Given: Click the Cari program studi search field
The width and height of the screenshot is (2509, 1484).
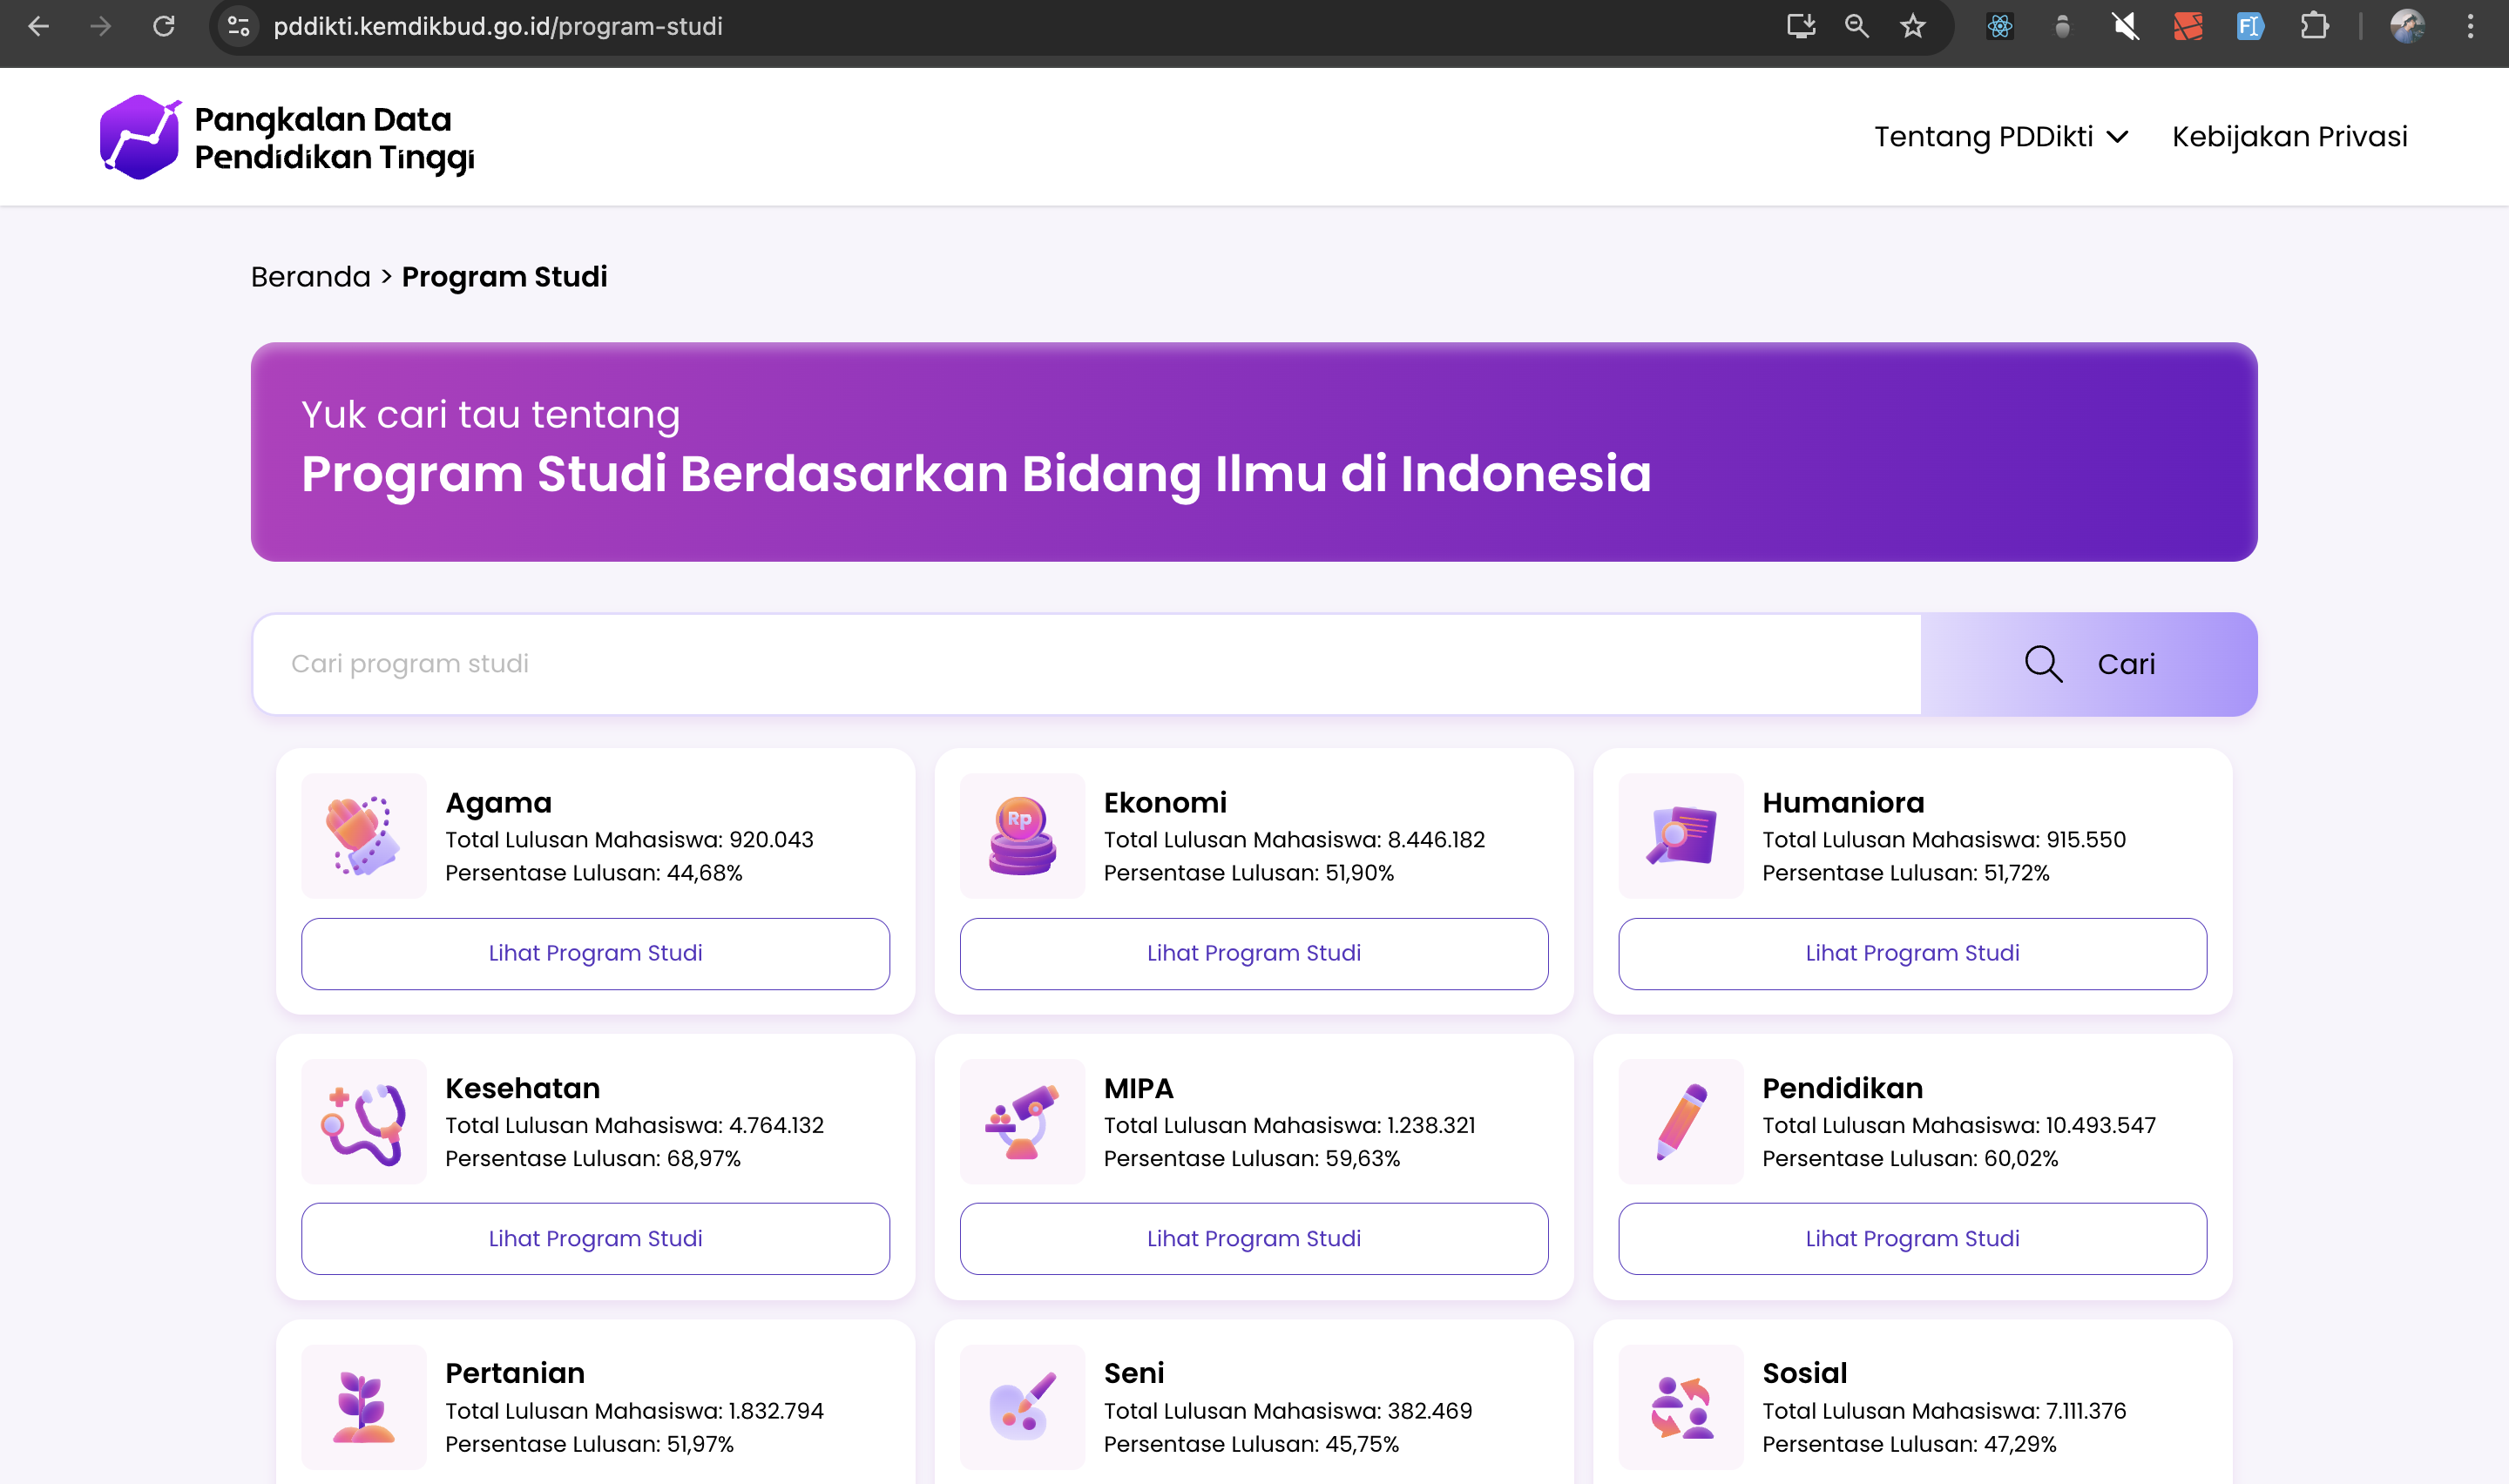Looking at the screenshot, I should (x=1087, y=664).
